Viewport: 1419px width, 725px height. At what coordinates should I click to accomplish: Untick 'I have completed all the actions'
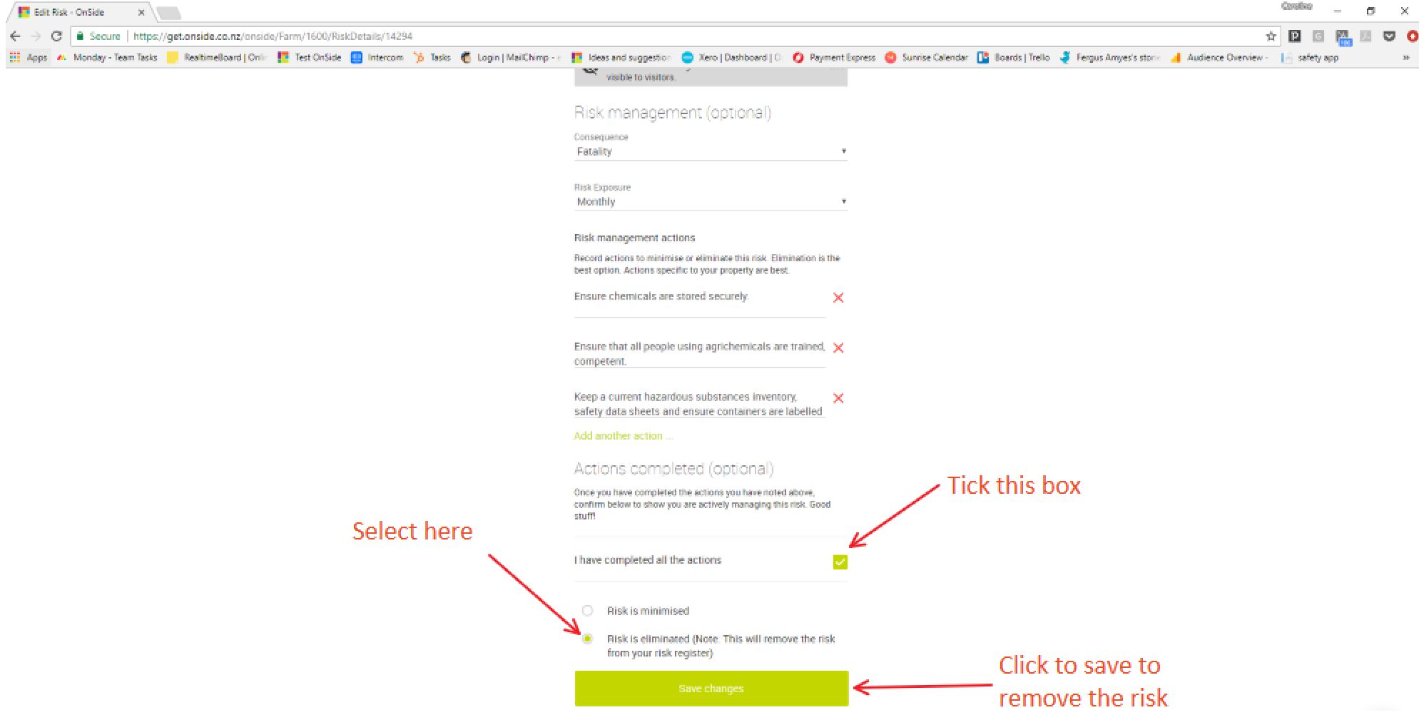(x=840, y=562)
